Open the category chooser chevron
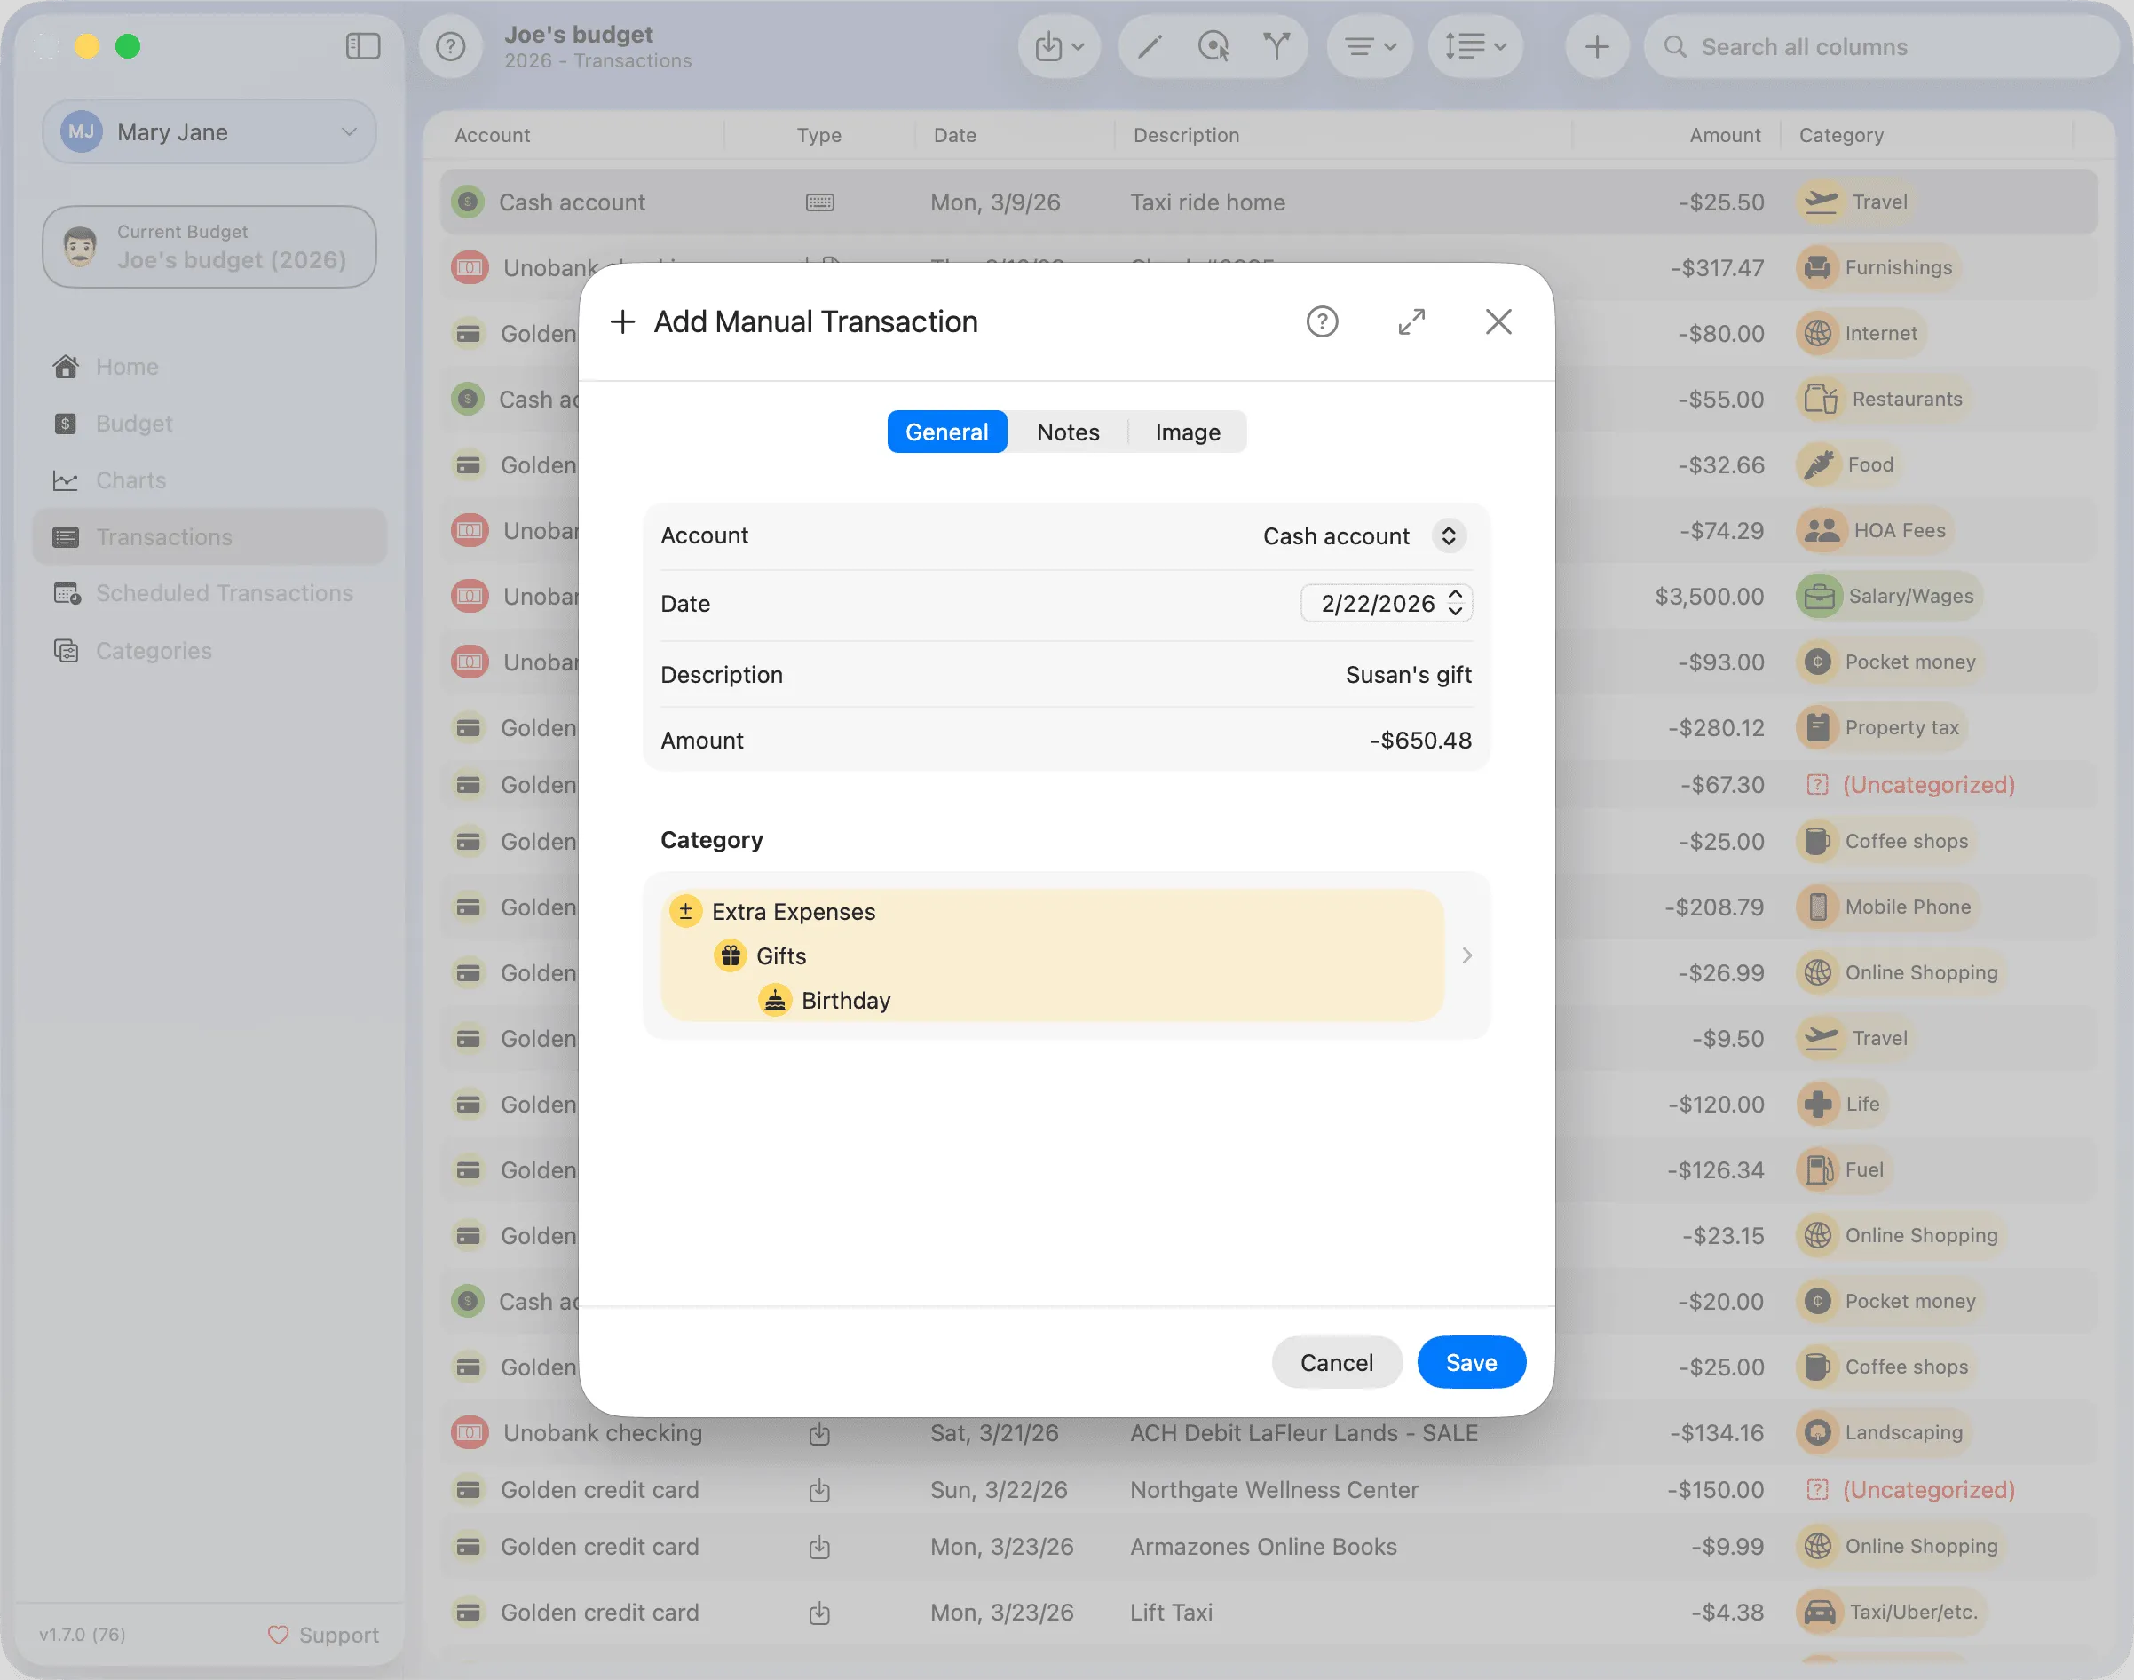 tap(1466, 955)
